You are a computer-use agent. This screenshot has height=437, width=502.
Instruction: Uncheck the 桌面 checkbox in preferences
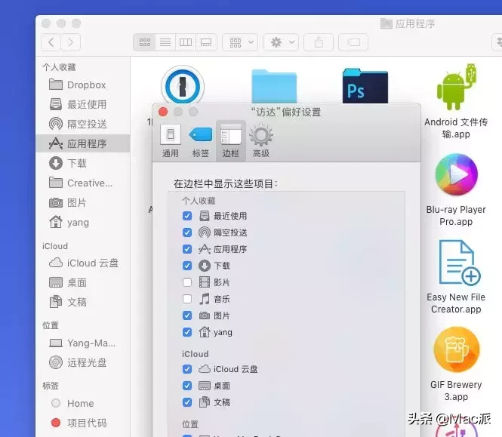click(187, 386)
